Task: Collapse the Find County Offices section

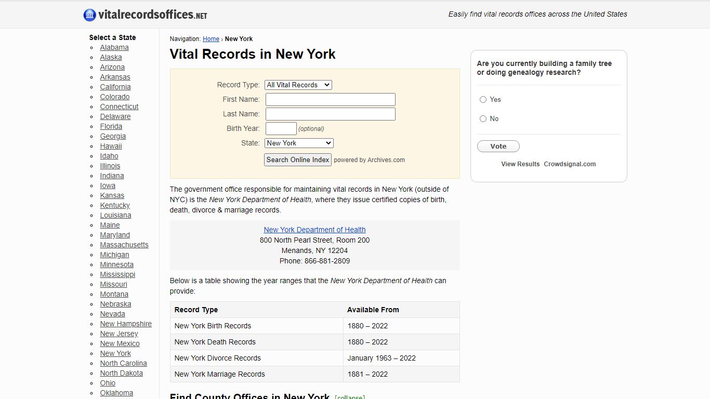Action: pyautogui.click(x=350, y=397)
